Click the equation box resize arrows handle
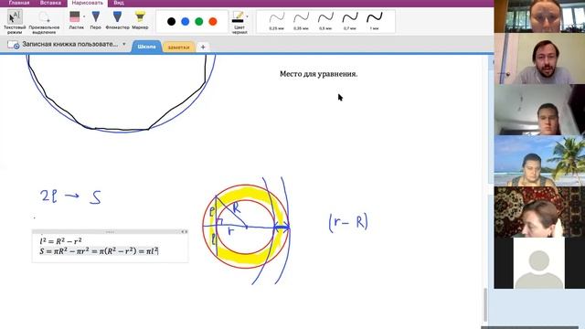The width and height of the screenshot is (585, 329). [x=185, y=231]
